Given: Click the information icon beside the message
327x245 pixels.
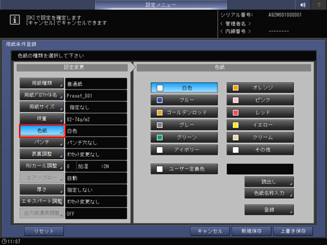Looking at the screenshot, I should pos(15,20).
